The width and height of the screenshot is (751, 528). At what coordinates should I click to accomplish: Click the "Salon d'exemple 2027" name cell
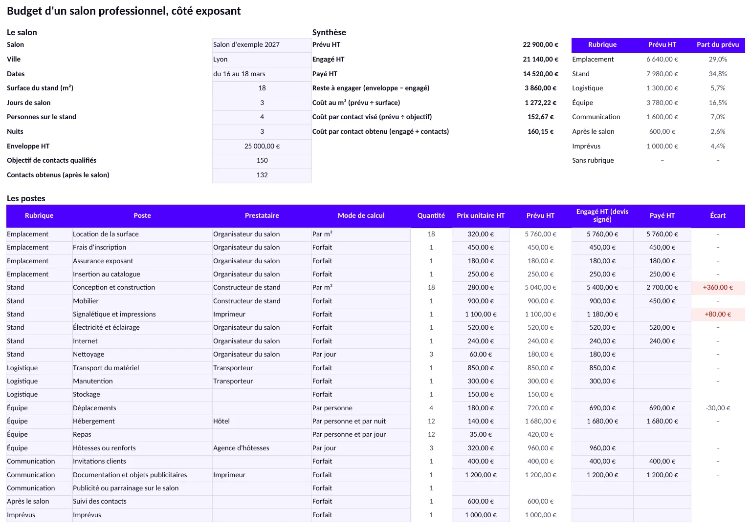(262, 45)
